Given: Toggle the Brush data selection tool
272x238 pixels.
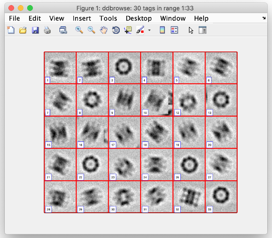Looking at the screenshot, I should tap(140, 30).
